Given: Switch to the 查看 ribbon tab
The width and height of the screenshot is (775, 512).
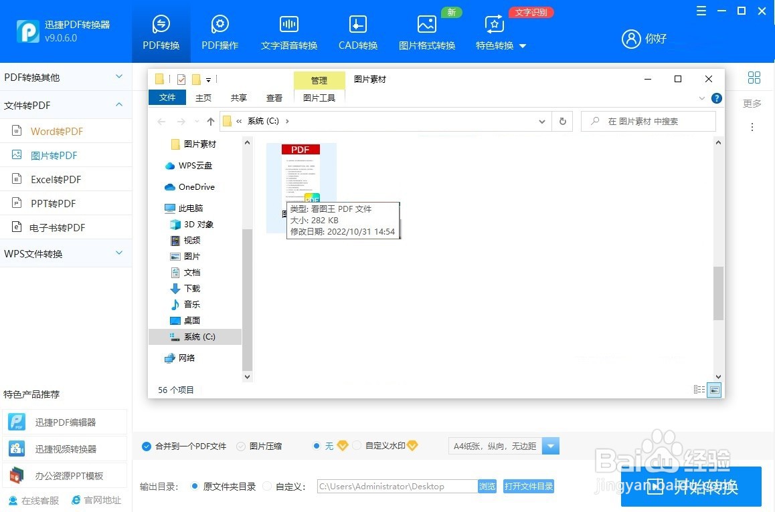Looking at the screenshot, I should [x=274, y=98].
